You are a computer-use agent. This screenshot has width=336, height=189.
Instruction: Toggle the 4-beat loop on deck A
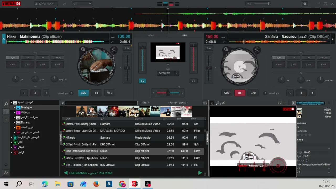click(35, 93)
